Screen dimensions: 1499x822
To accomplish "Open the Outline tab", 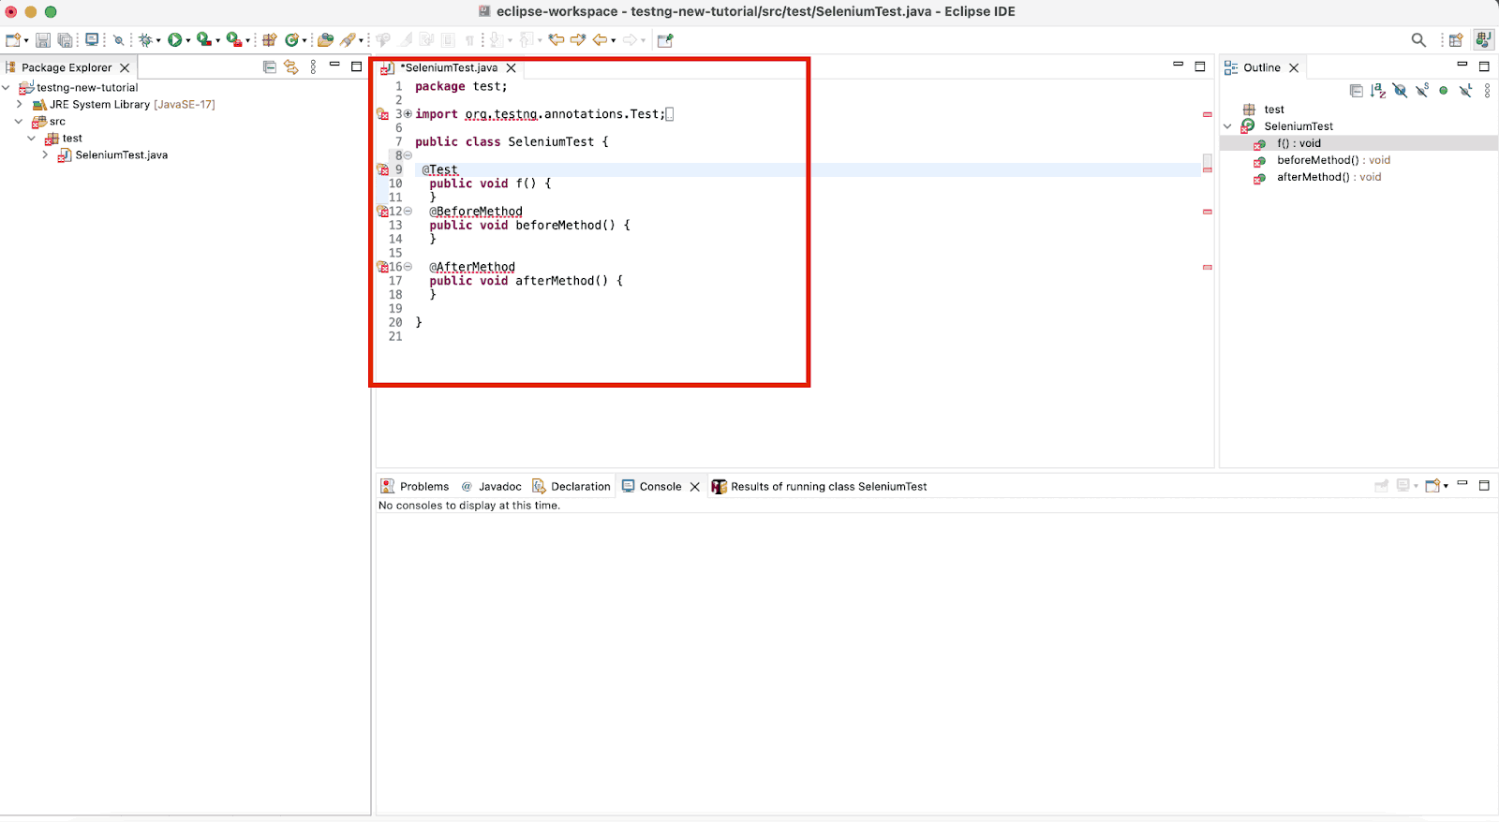I will pos(1261,67).
